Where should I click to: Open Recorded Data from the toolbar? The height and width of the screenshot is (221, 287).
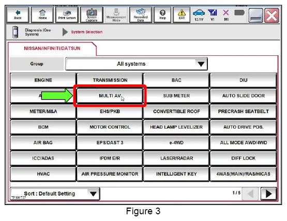pyautogui.click(x=141, y=15)
